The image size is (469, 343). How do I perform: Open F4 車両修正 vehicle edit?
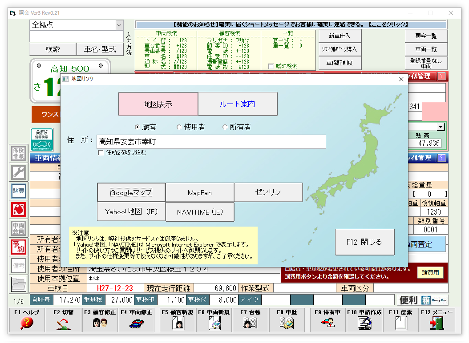click(x=137, y=320)
